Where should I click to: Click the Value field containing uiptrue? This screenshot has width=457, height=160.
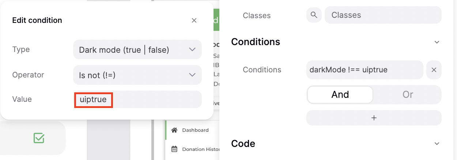click(137, 99)
